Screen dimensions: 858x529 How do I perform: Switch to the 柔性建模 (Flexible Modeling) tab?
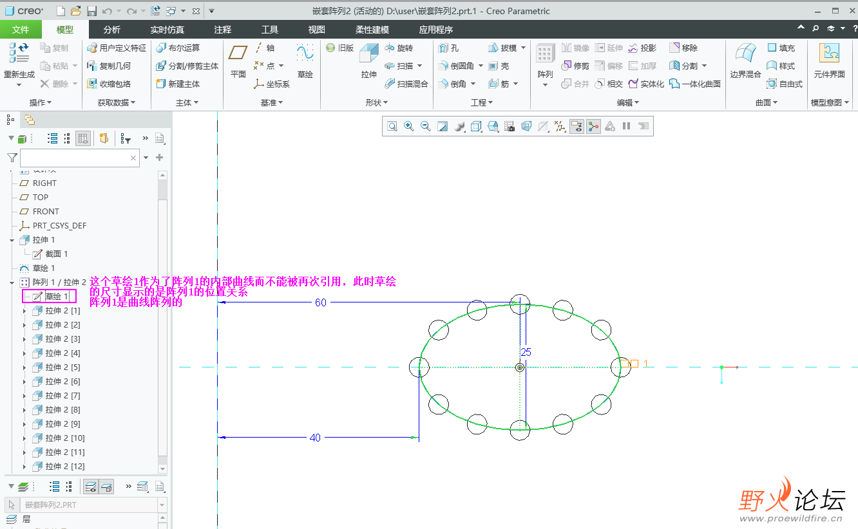[372, 30]
